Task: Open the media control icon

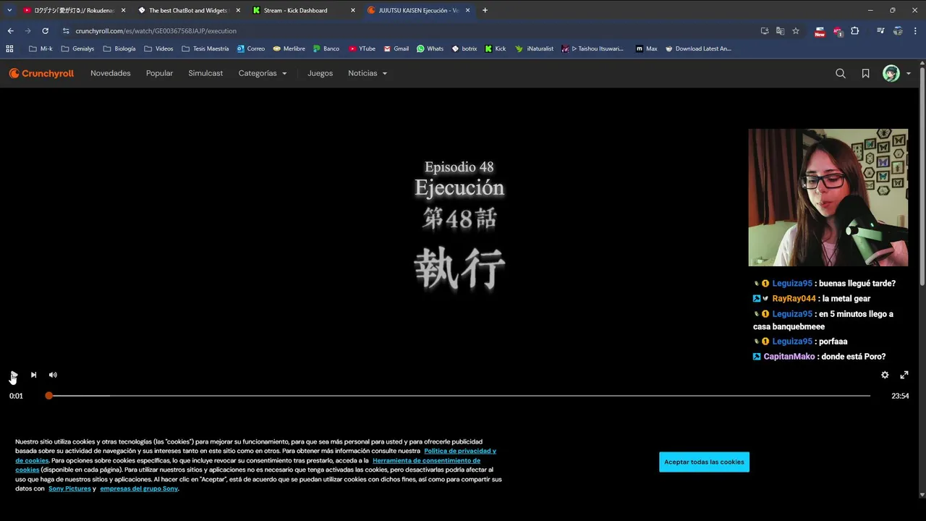Action: click(880, 31)
